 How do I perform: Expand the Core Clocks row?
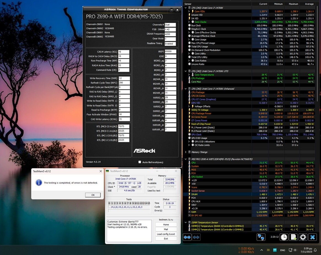[x=189, y=22]
